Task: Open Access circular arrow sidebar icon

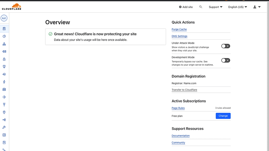Action: (x=4, y=74)
